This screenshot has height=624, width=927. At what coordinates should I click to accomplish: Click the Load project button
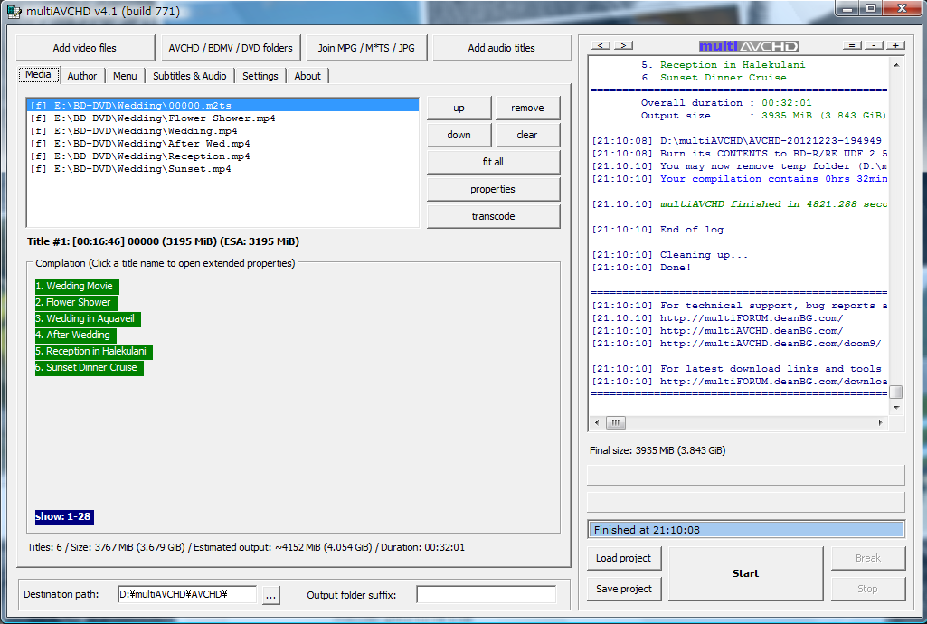[x=624, y=558]
